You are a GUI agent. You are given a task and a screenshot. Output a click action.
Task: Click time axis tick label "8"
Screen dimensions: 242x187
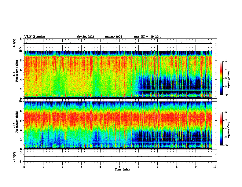click(x=177, y=167)
